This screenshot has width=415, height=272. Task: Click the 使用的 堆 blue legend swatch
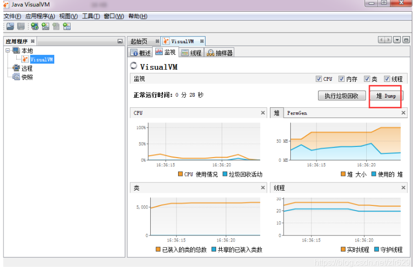coord(374,174)
